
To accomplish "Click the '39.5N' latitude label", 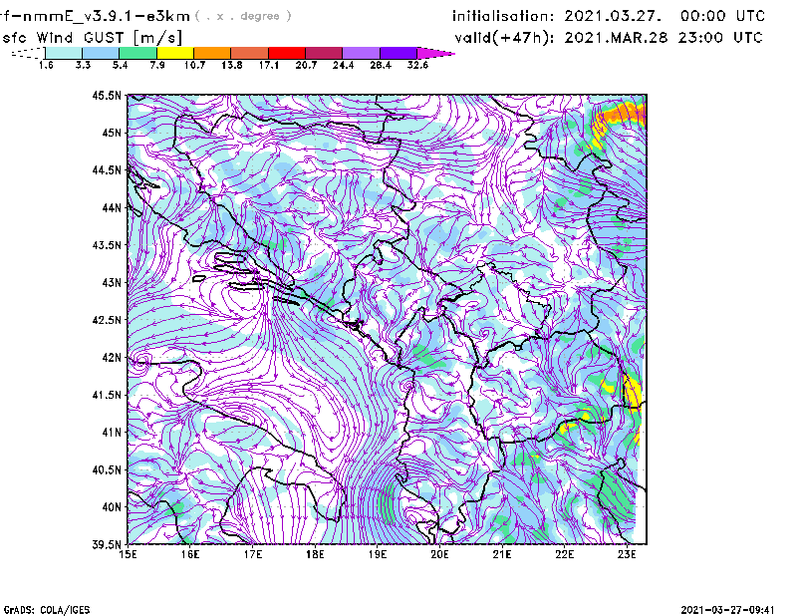I will coord(107,544).
